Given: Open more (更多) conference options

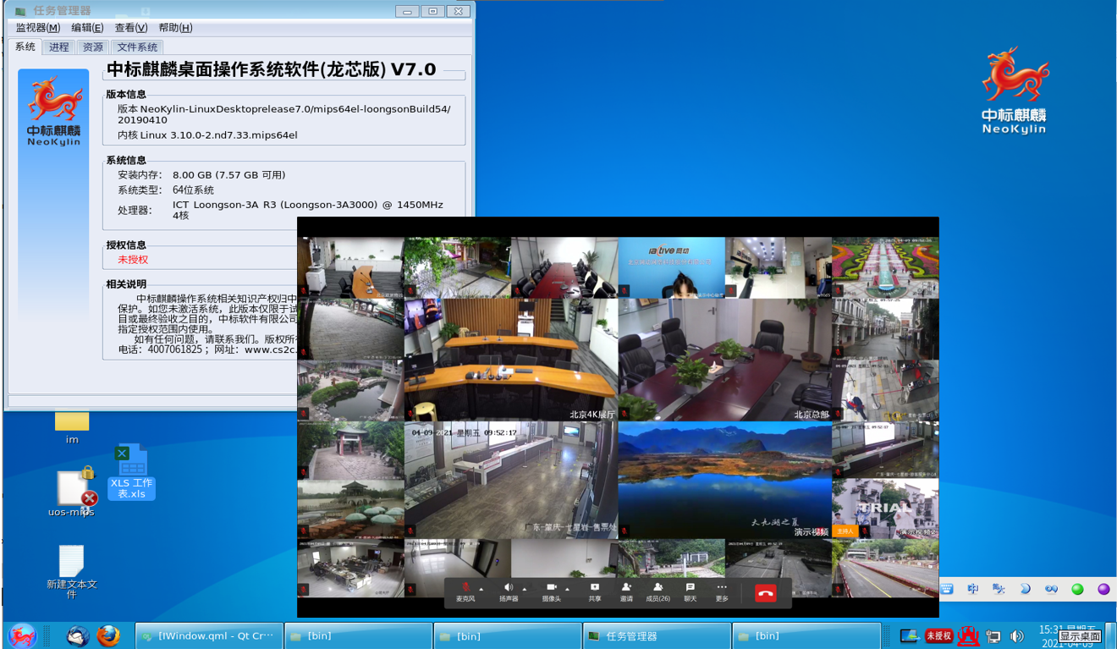Looking at the screenshot, I should 721,591.
